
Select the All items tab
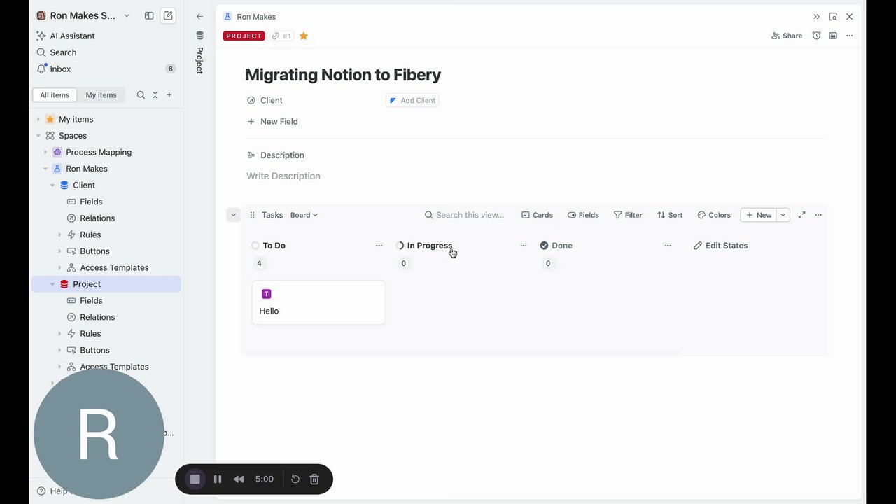pyautogui.click(x=55, y=95)
